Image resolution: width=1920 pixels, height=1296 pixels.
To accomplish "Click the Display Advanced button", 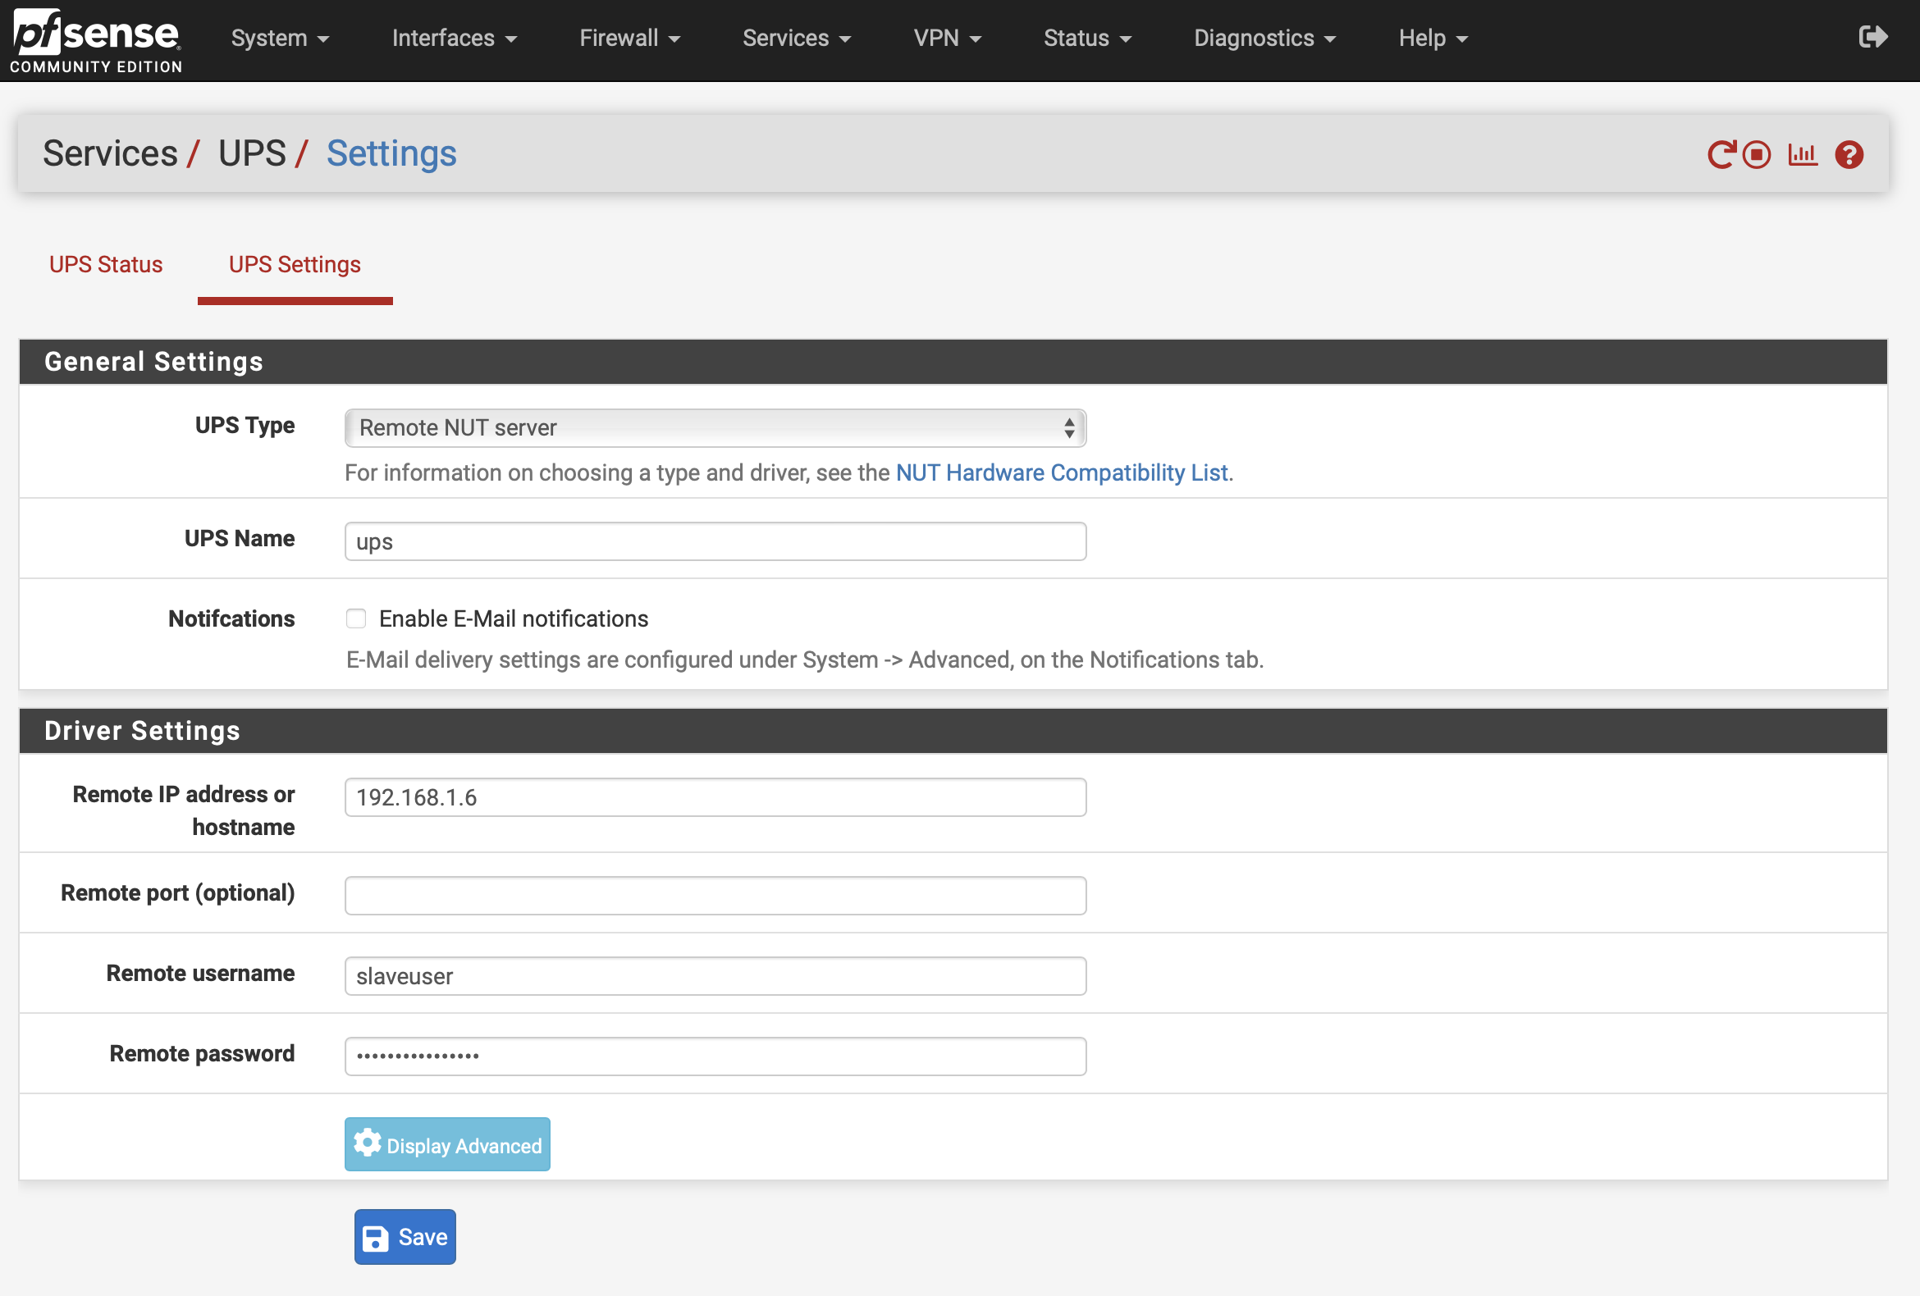I will (x=447, y=1144).
